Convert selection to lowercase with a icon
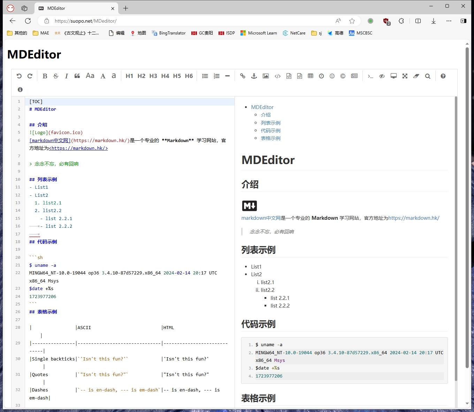 coord(114,76)
